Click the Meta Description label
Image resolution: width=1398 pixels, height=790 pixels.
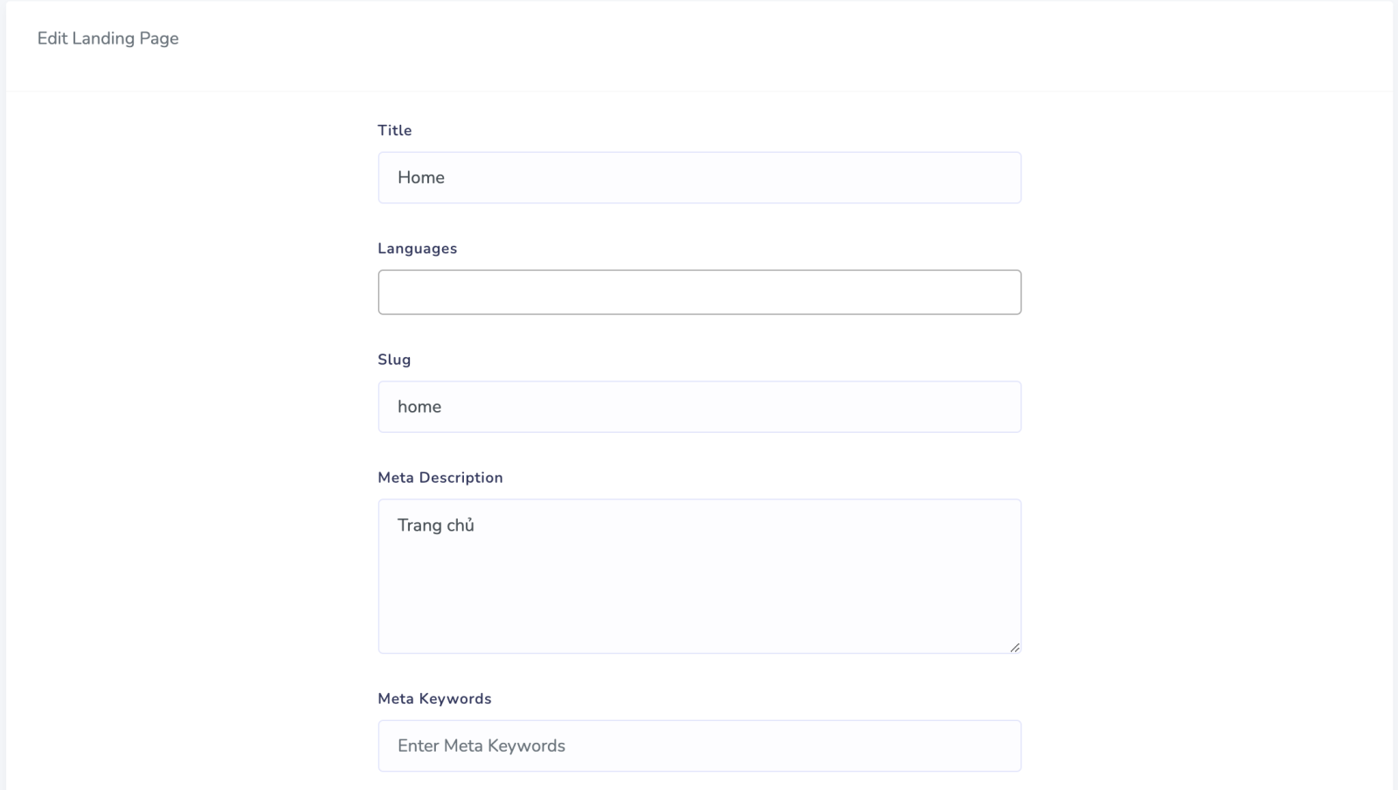(439, 477)
